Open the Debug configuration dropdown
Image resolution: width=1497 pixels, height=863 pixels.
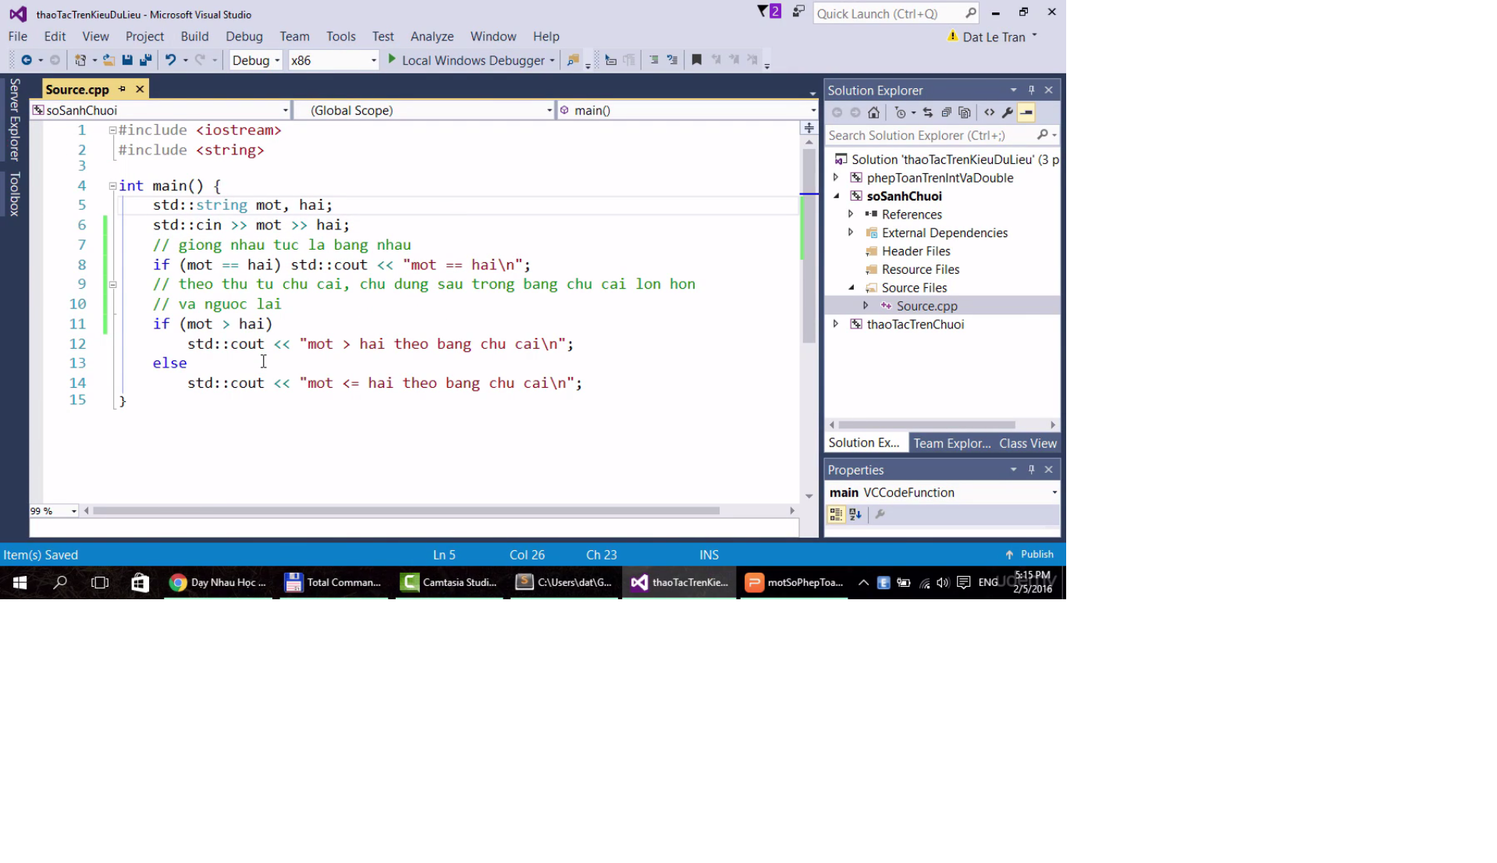[x=256, y=60]
